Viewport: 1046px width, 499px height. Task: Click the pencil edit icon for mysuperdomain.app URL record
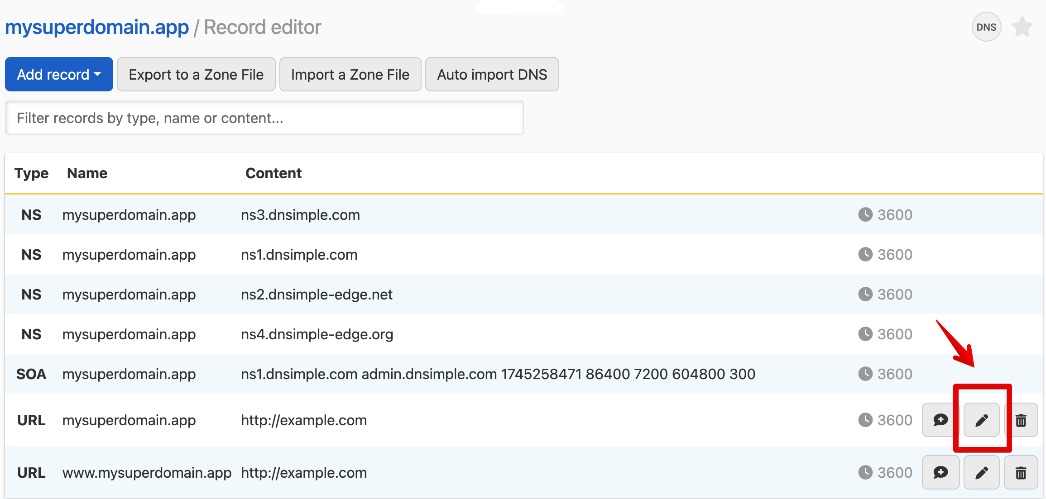(981, 420)
